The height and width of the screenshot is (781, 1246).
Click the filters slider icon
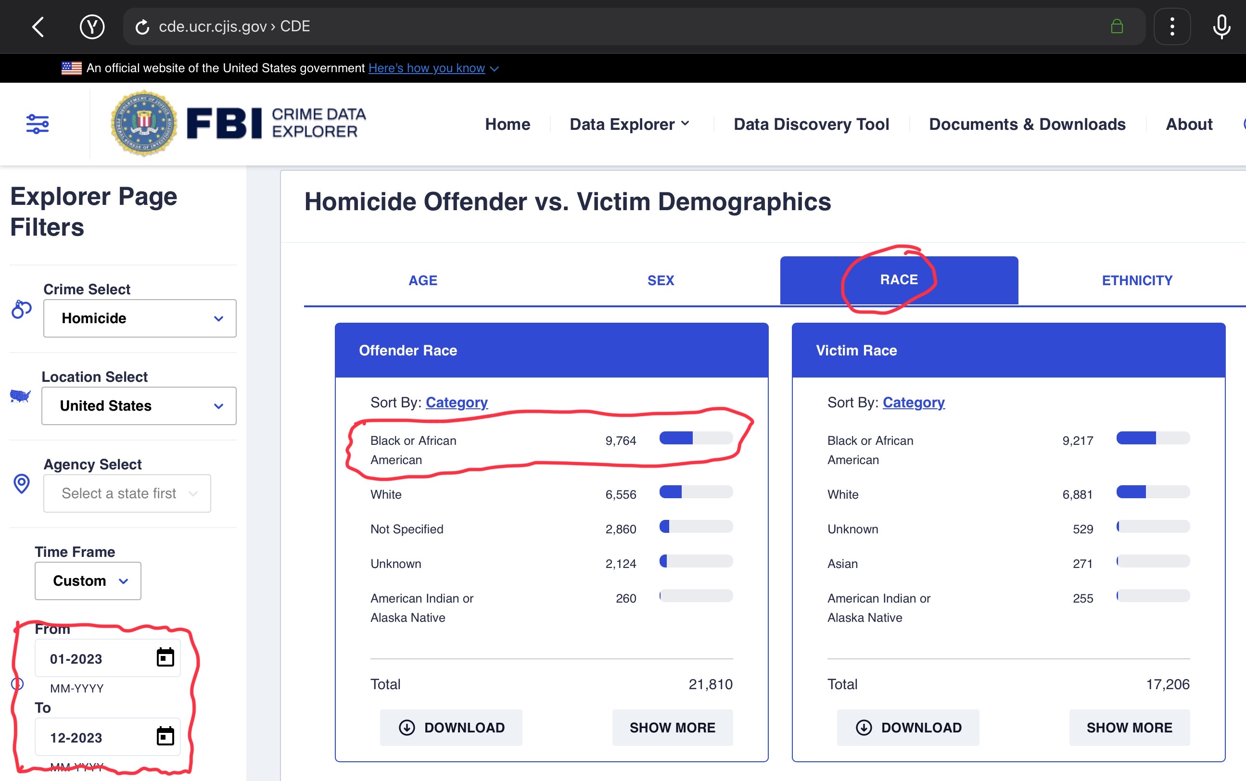pos(38,124)
